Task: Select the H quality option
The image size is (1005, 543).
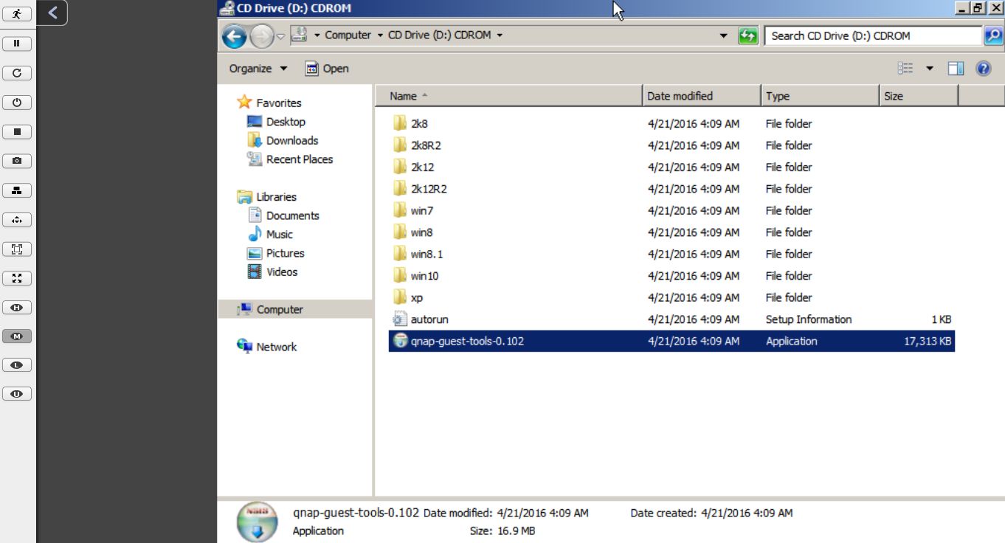Action: click(x=17, y=307)
